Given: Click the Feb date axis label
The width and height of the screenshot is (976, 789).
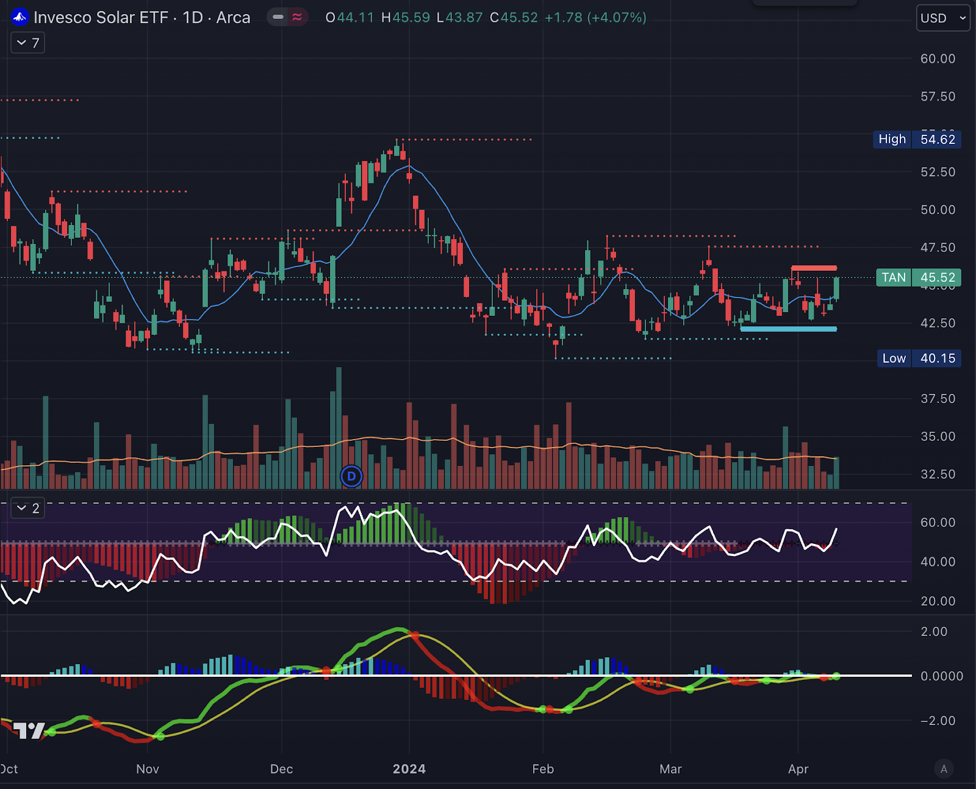Looking at the screenshot, I should pos(543,769).
